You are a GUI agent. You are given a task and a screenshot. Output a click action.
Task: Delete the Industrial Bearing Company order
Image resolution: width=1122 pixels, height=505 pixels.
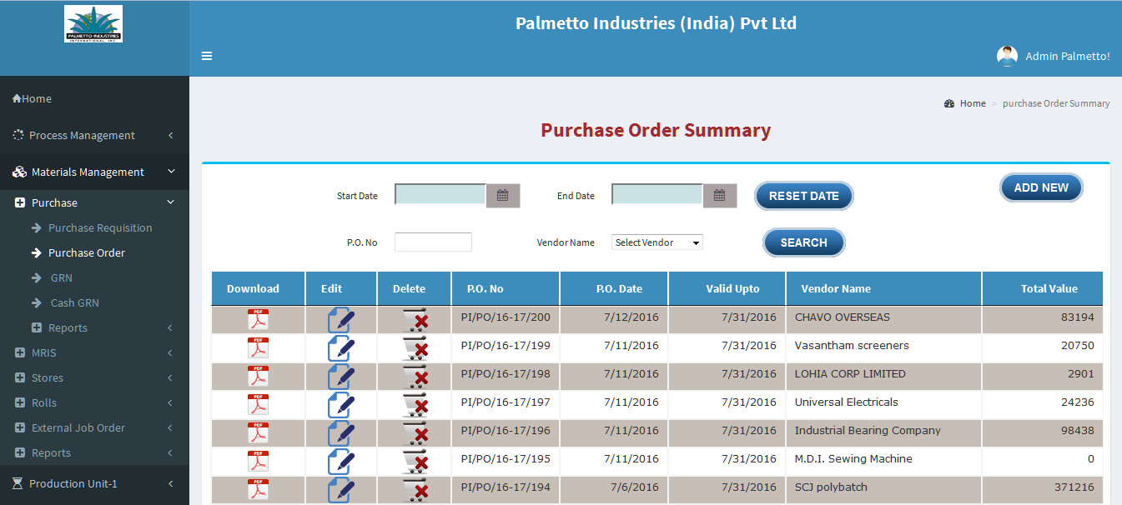click(x=415, y=434)
